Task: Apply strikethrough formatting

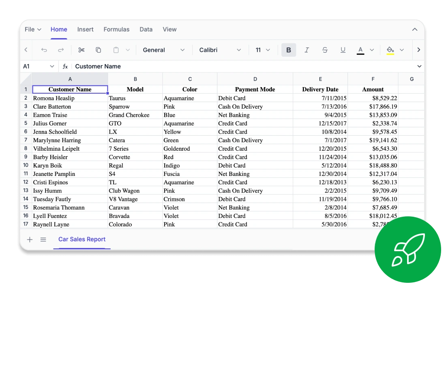Action: 325,49
